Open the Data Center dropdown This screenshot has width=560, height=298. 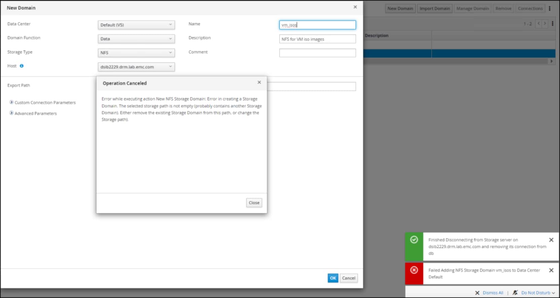pos(136,25)
